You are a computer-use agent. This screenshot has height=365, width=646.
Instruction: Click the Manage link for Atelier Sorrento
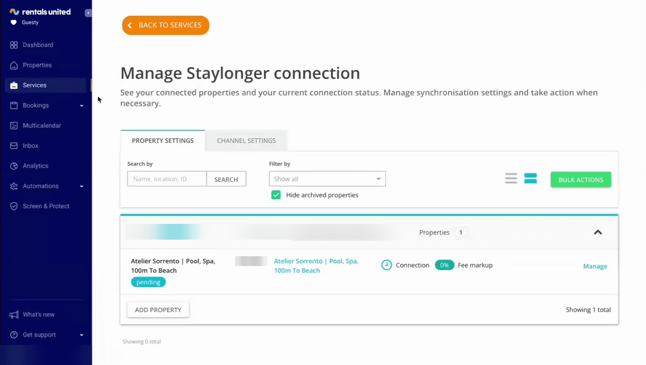(x=595, y=266)
